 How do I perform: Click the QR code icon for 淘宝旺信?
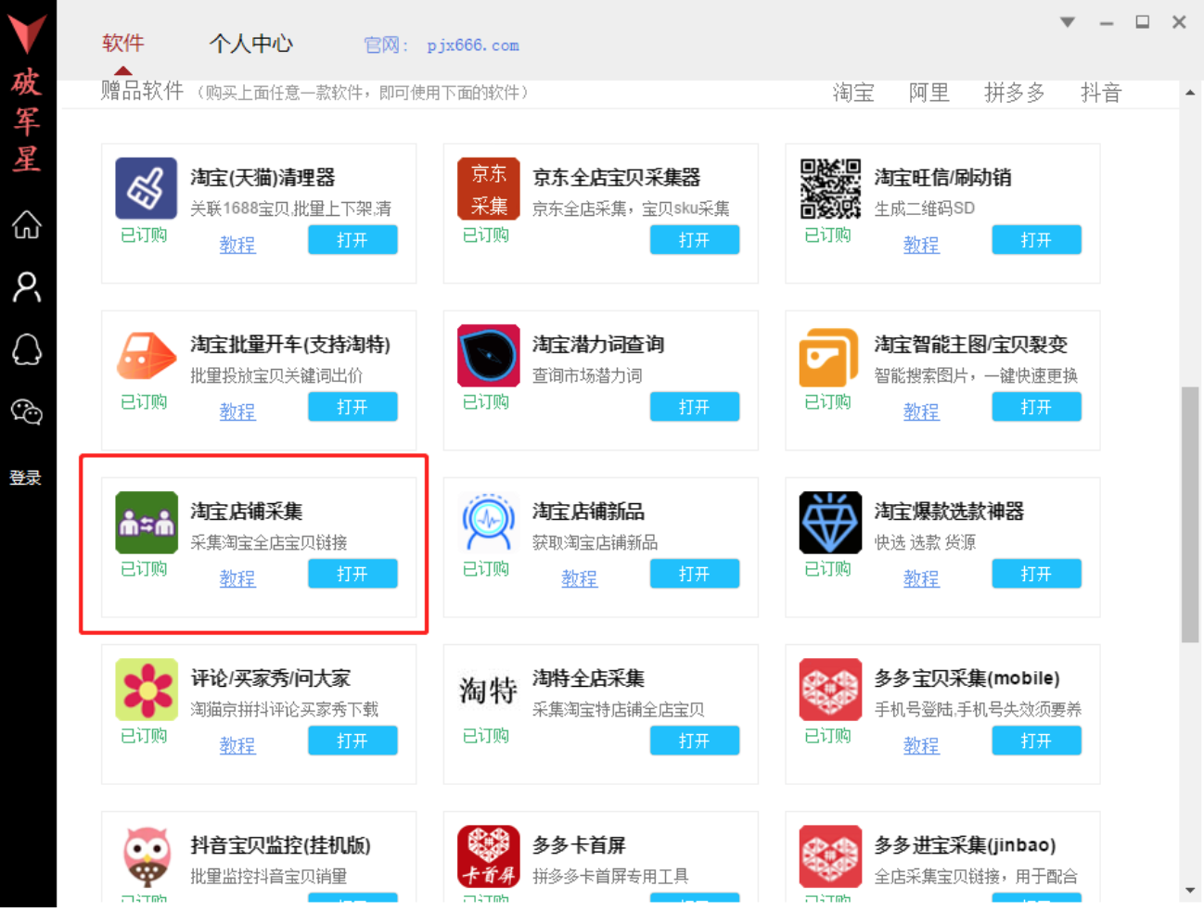click(x=830, y=188)
